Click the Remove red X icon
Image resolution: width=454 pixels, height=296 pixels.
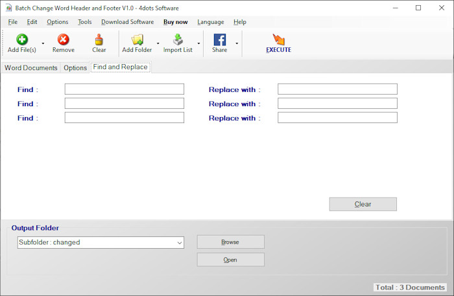point(63,40)
